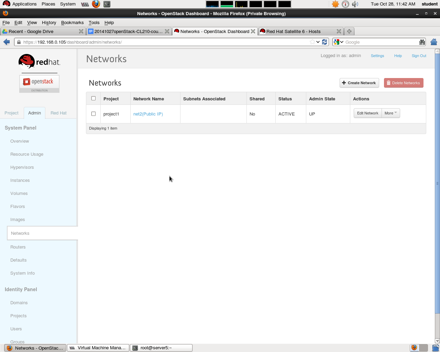Switch to the Red Hat tab
This screenshot has width=440, height=352.
click(58, 113)
